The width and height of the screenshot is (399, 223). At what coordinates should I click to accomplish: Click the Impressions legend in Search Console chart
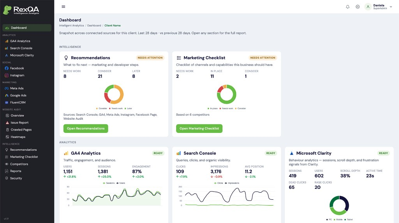coord(232,183)
